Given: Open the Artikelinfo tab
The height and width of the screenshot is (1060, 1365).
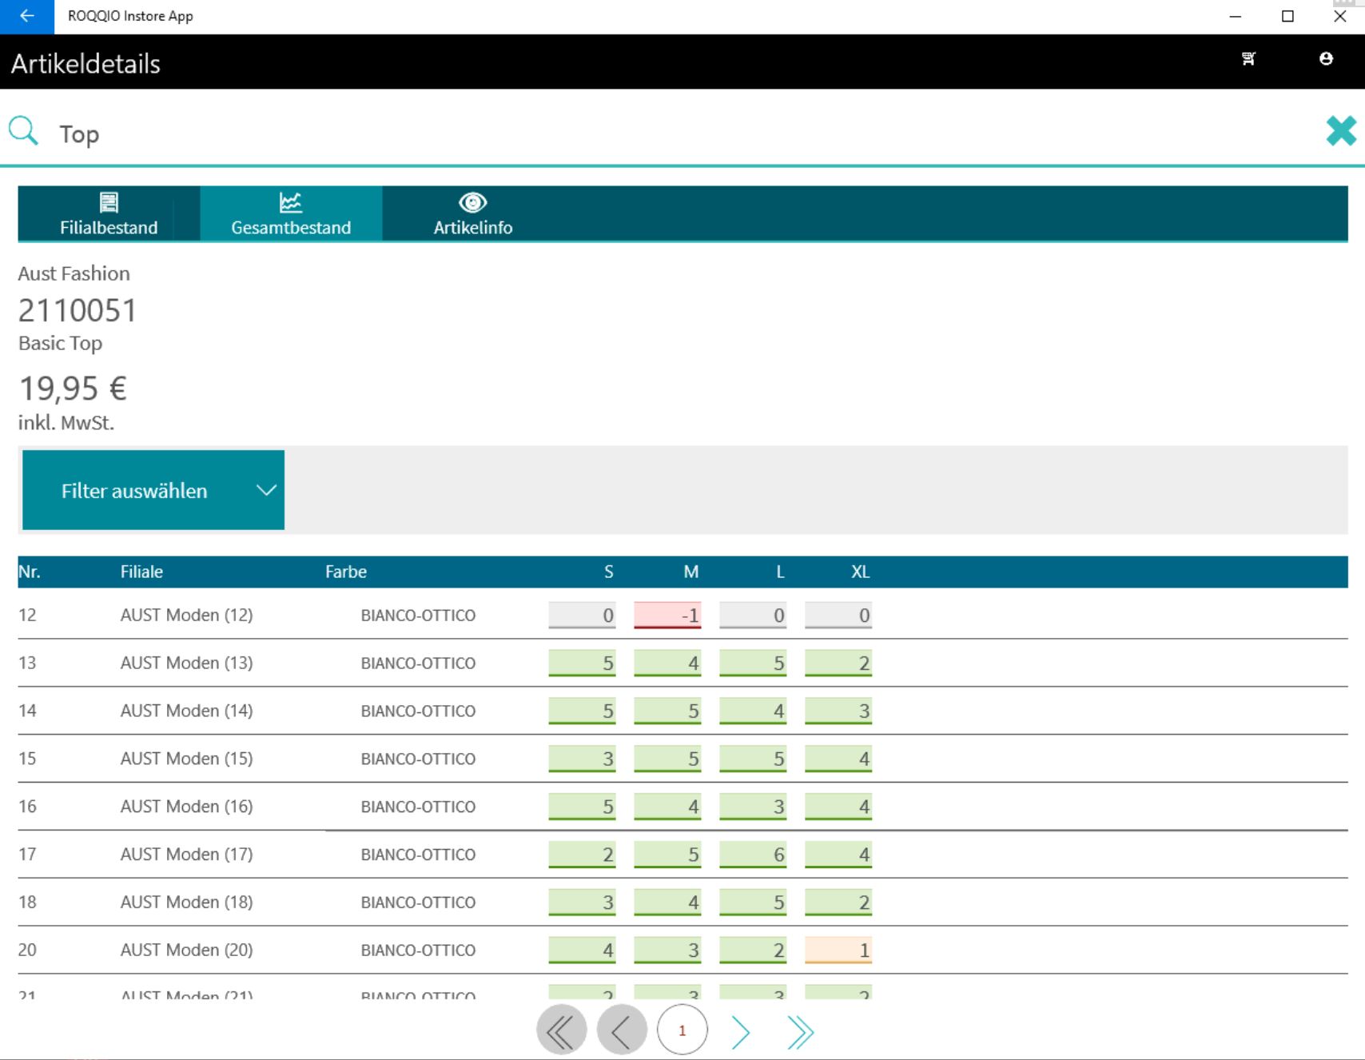Looking at the screenshot, I should pyautogui.click(x=472, y=213).
